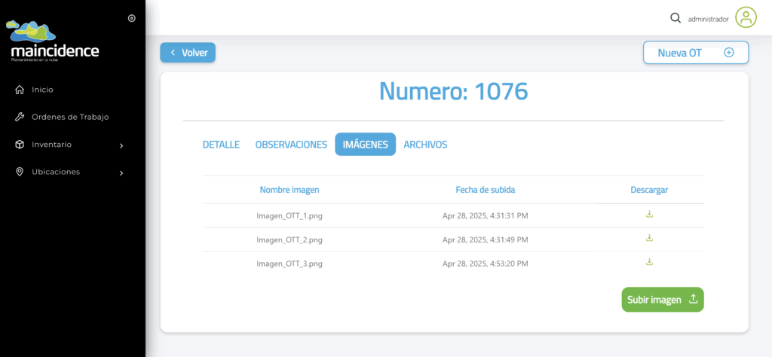
Task: Click the Inicio home icon
Action: (20, 90)
